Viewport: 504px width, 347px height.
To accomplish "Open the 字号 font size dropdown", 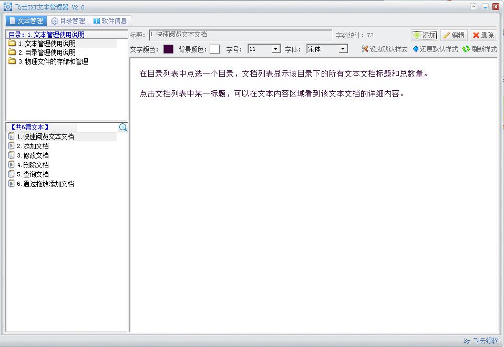I will 275,49.
